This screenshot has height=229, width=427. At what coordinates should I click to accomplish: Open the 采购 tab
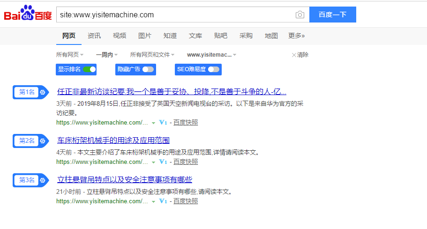coord(246,36)
